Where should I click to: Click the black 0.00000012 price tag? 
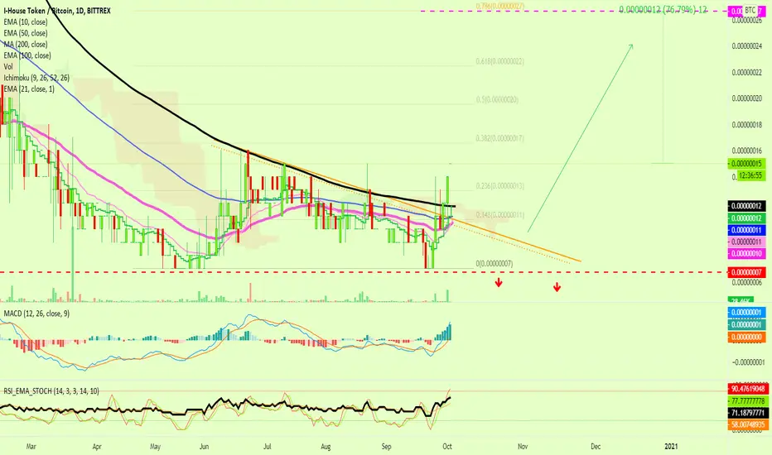(x=746, y=206)
